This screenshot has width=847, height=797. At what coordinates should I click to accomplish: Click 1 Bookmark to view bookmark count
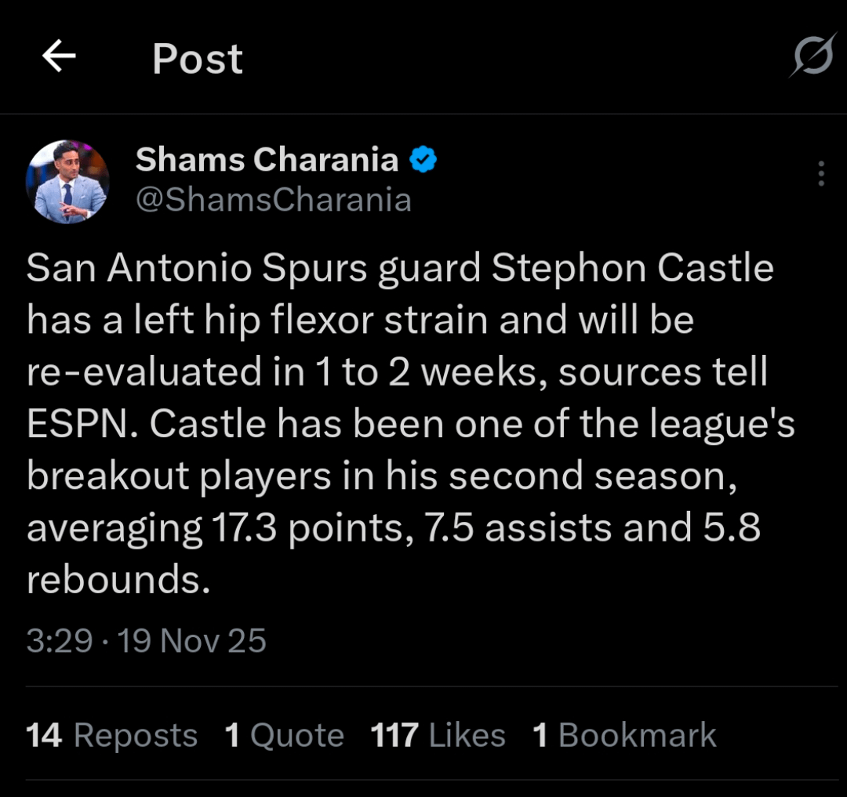click(624, 734)
